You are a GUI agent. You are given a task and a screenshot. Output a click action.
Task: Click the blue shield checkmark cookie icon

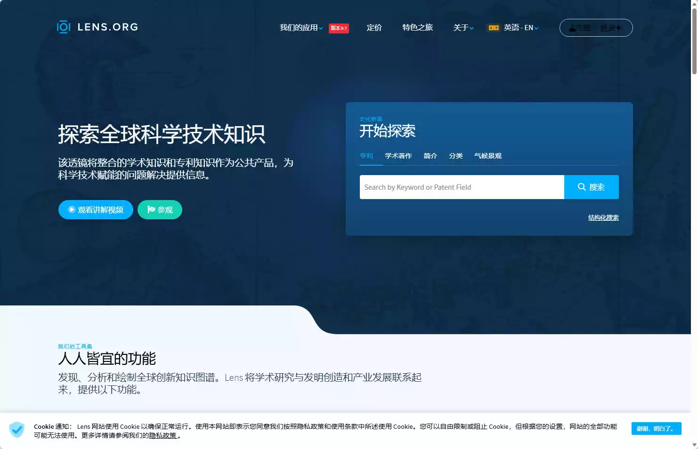pyautogui.click(x=17, y=430)
